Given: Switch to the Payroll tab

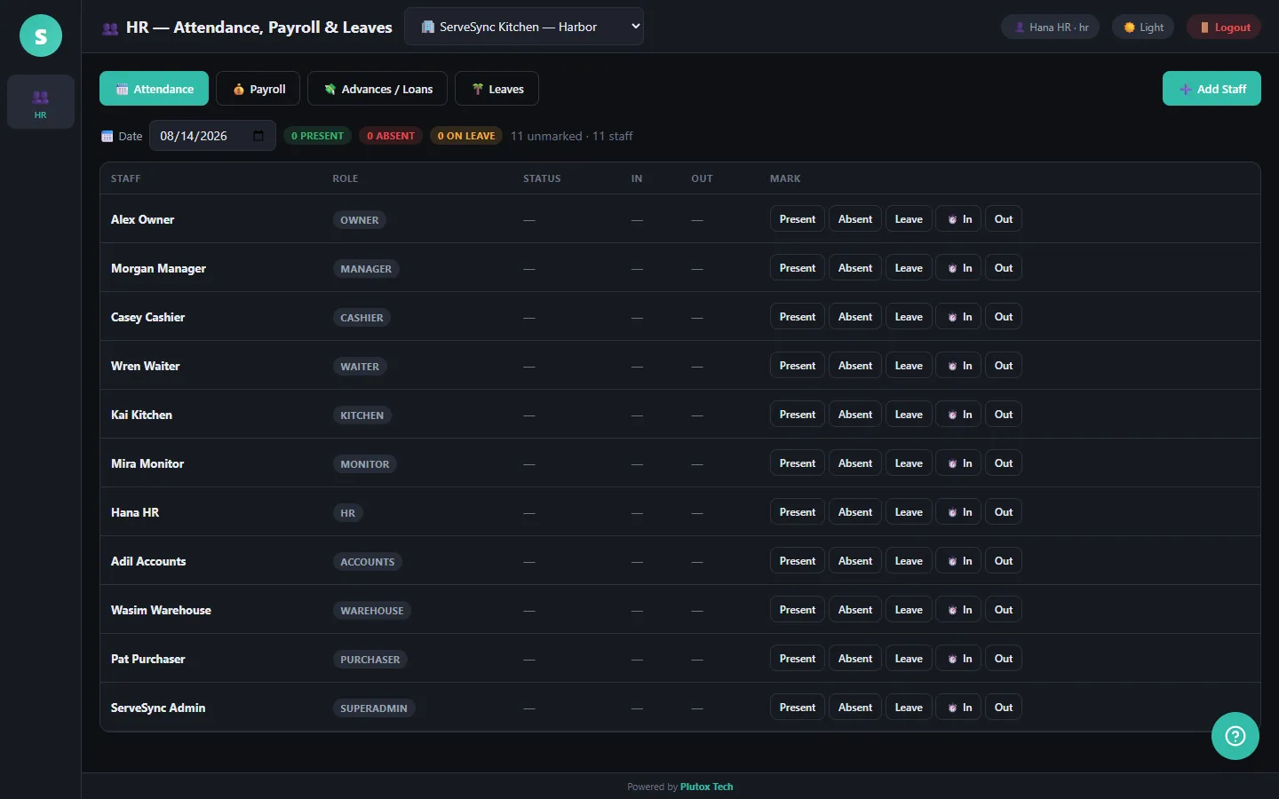Looking at the screenshot, I should 258,89.
